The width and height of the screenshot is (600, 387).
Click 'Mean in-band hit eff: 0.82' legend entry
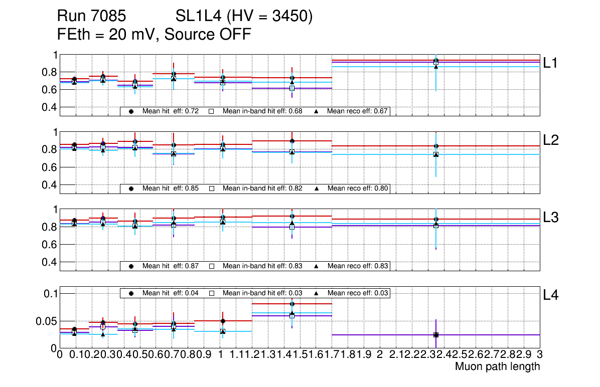pyautogui.click(x=262, y=188)
